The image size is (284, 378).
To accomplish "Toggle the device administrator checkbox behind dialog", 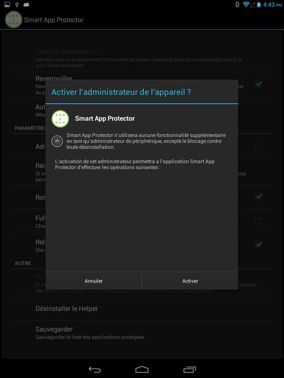I will (258, 146).
